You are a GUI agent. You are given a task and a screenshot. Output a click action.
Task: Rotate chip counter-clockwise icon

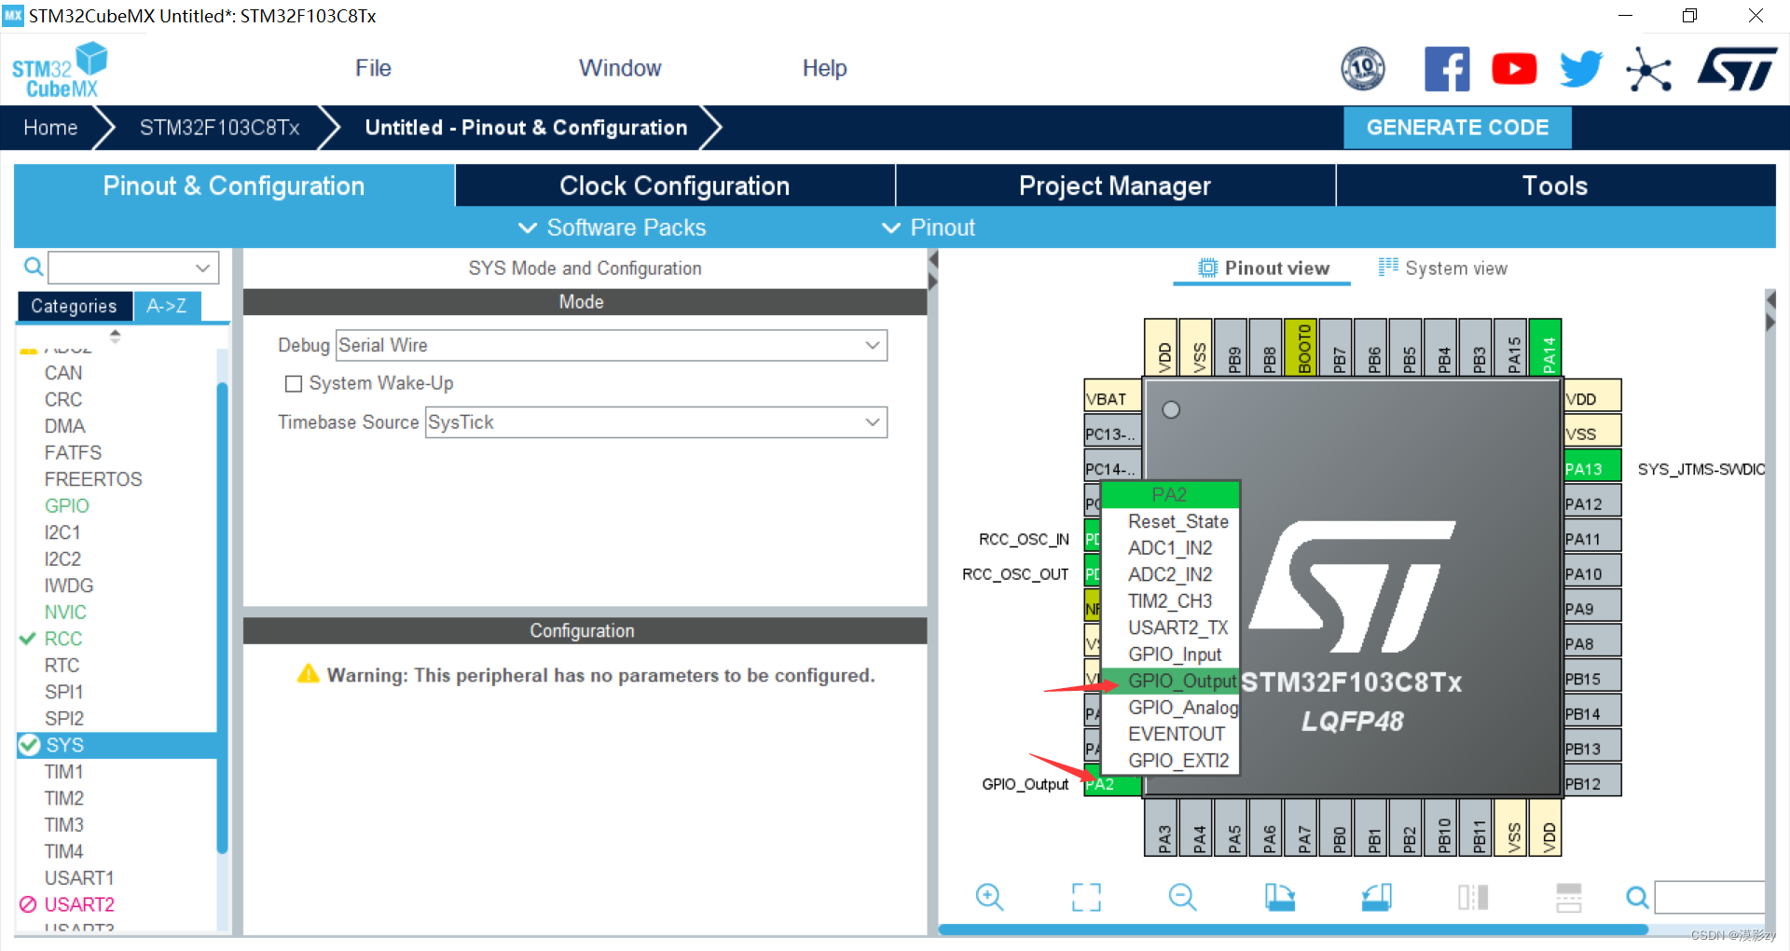(1376, 897)
